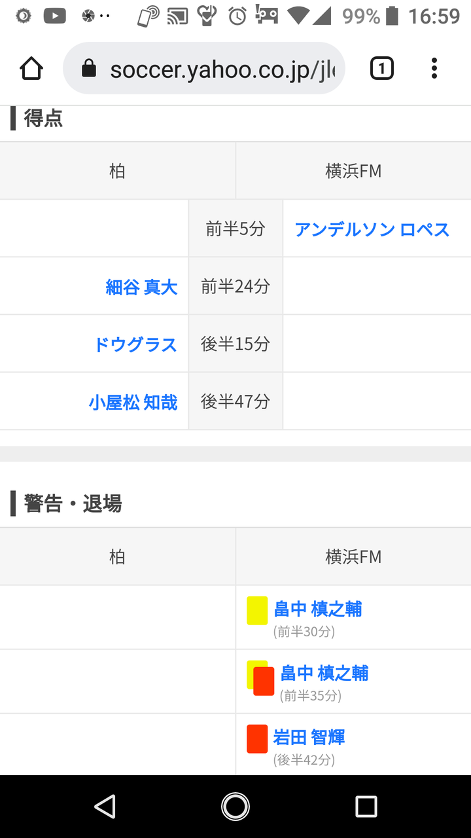Open the recent apps square button
Image resolution: width=471 pixels, height=838 pixels.
point(366,807)
